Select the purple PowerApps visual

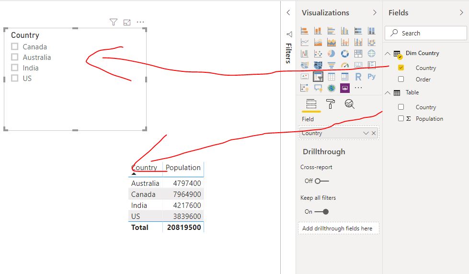pos(344,88)
